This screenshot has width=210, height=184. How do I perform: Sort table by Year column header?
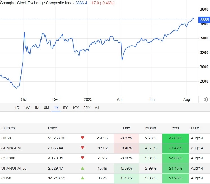point(176,128)
